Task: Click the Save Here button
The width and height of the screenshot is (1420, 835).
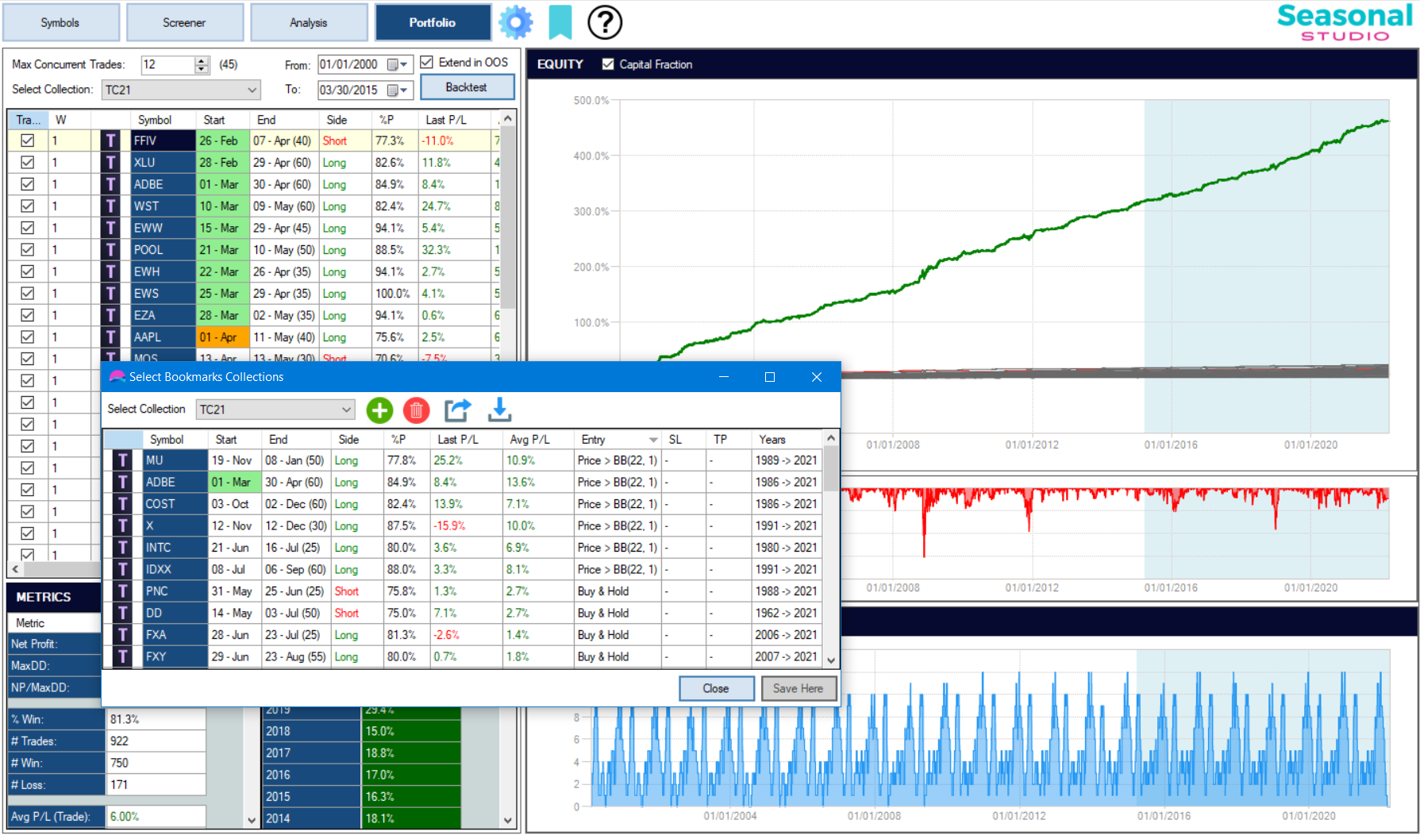Action: [799, 688]
